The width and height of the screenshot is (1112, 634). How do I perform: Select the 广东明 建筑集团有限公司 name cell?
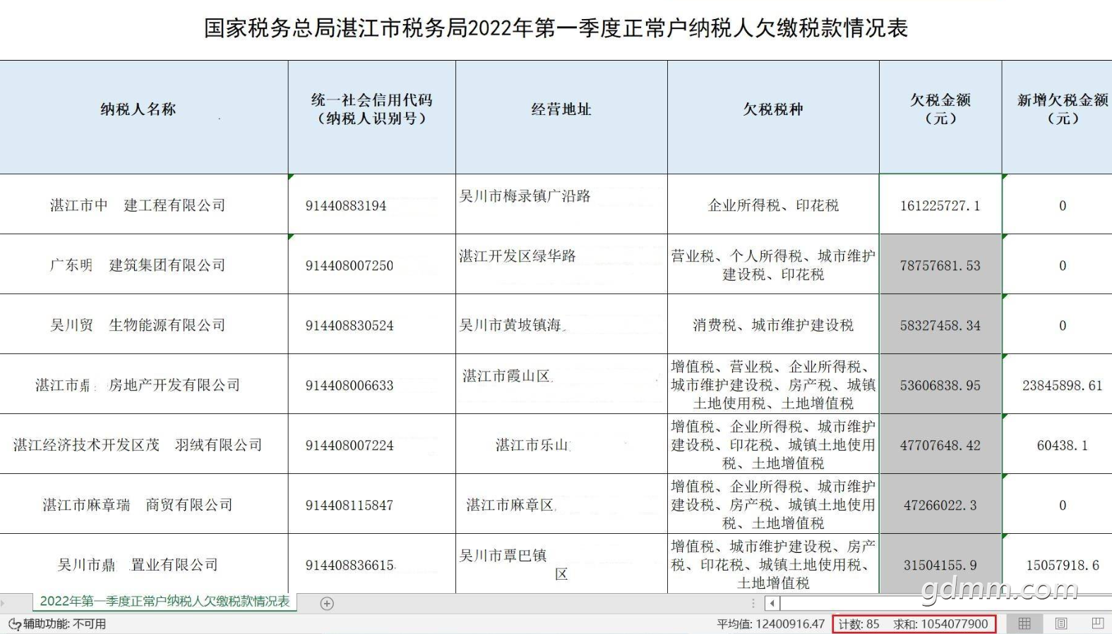point(144,264)
